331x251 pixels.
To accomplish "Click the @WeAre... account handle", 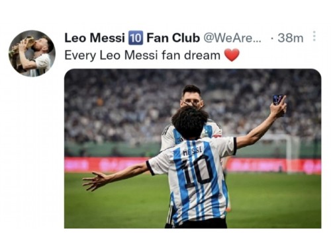I will pyautogui.click(x=232, y=38).
